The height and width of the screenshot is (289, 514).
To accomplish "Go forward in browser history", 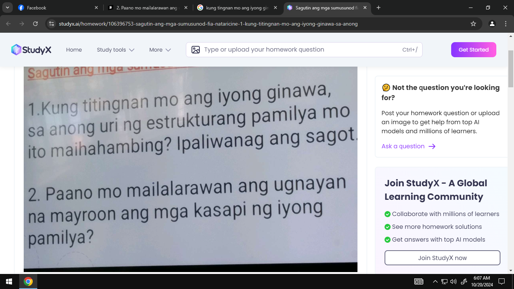I will point(22,24).
